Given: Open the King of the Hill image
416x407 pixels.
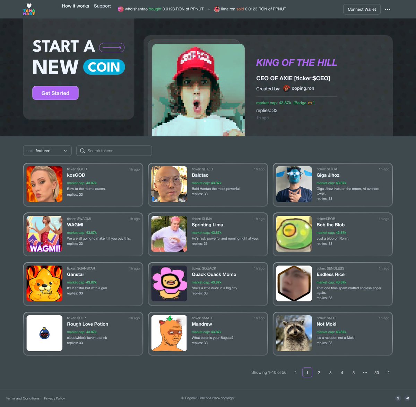Looking at the screenshot, I should point(198,90).
